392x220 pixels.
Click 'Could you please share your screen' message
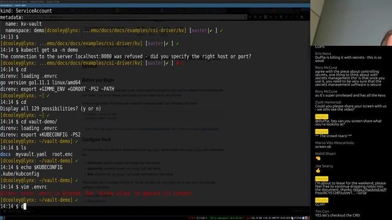(x=350, y=108)
